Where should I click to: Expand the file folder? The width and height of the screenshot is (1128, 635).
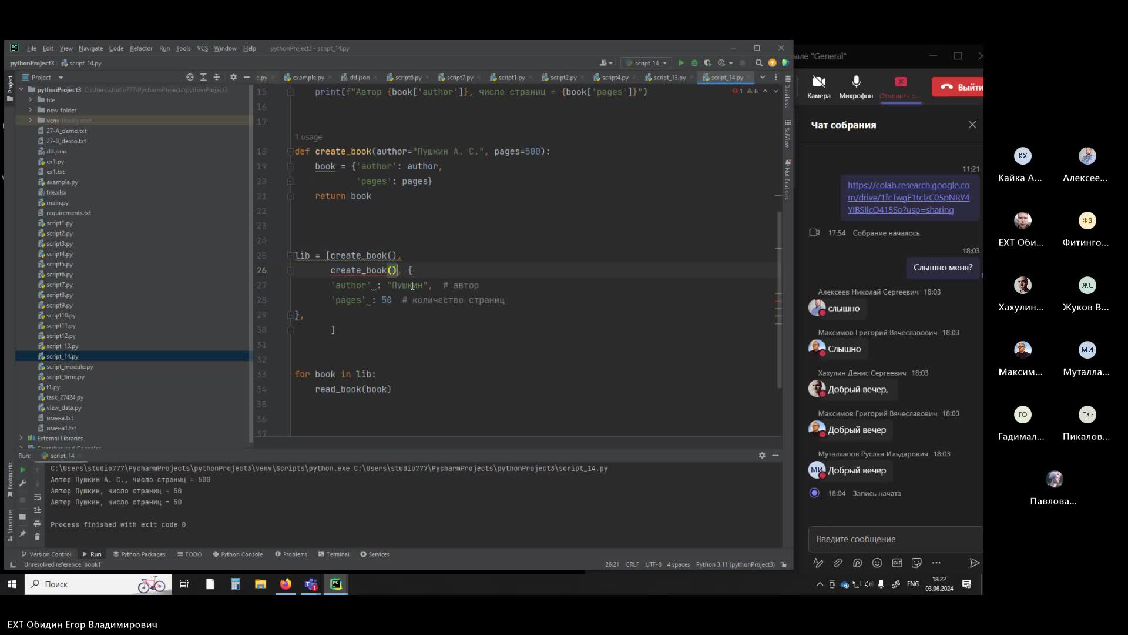click(x=30, y=100)
